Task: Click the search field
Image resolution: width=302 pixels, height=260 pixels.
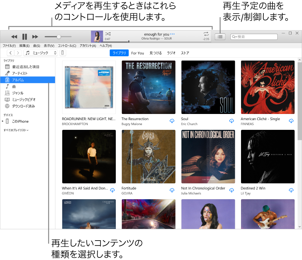Action: point(254,37)
